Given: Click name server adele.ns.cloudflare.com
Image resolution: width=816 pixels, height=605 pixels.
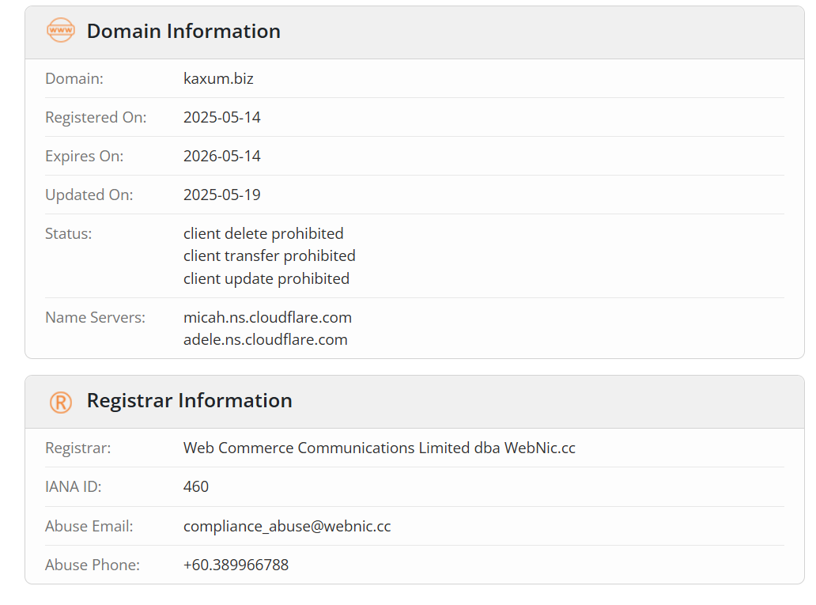Looking at the screenshot, I should point(266,339).
